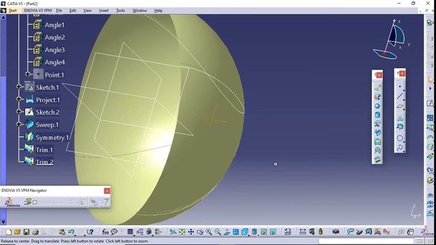Screen dimensions: 436x245
Task: Close the floating wireframe toolbar
Action: [402, 73]
